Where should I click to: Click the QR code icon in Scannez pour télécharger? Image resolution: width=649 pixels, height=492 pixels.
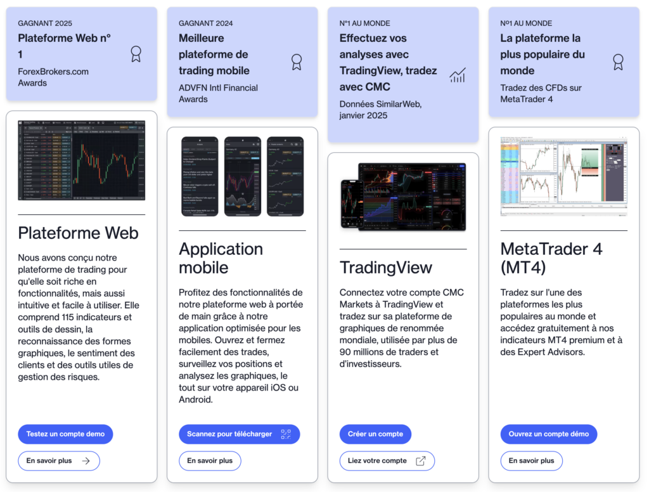tap(286, 434)
